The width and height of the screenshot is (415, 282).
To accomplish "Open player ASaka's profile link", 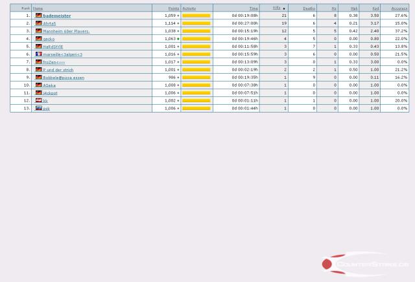I will tap(49, 85).
